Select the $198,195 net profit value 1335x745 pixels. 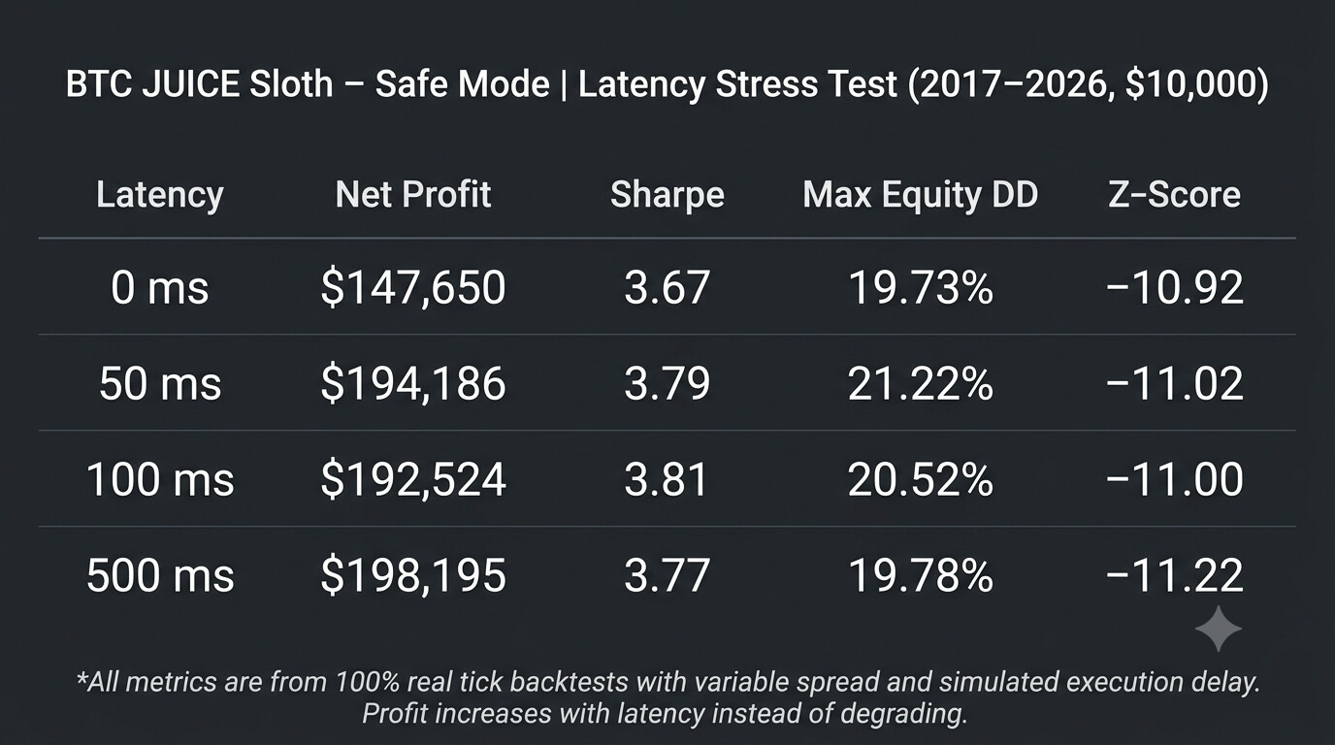(x=413, y=576)
